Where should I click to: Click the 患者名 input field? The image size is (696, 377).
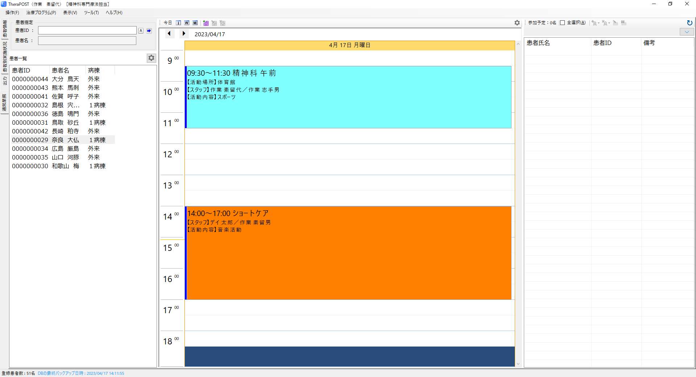coord(87,41)
